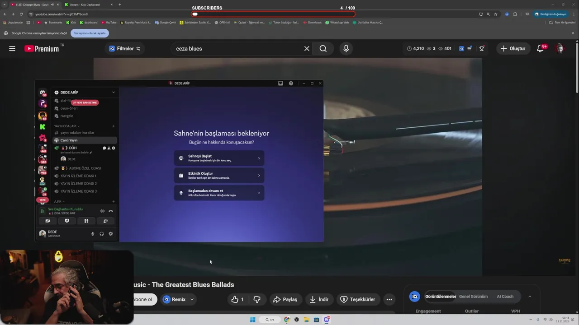Start an activity in Discord voice panel
The height and width of the screenshot is (325, 579).
pos(86,221)
